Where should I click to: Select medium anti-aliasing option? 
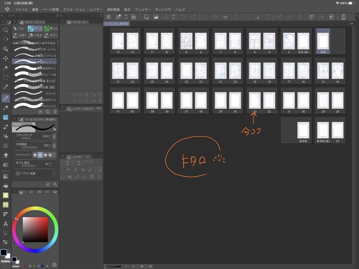(45, 155)
